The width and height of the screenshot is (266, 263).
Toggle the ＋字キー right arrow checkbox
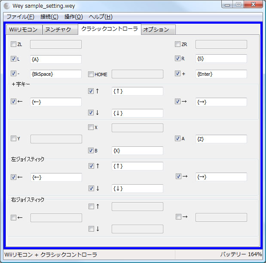pos(177,101)
